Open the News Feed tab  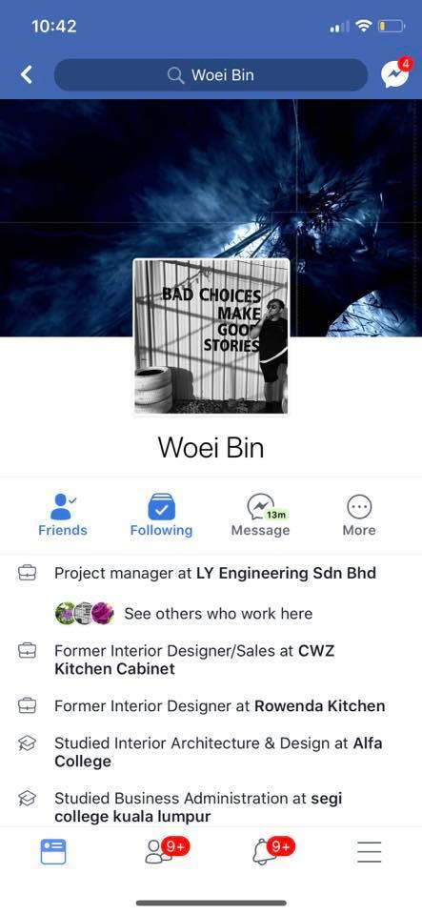53,851
